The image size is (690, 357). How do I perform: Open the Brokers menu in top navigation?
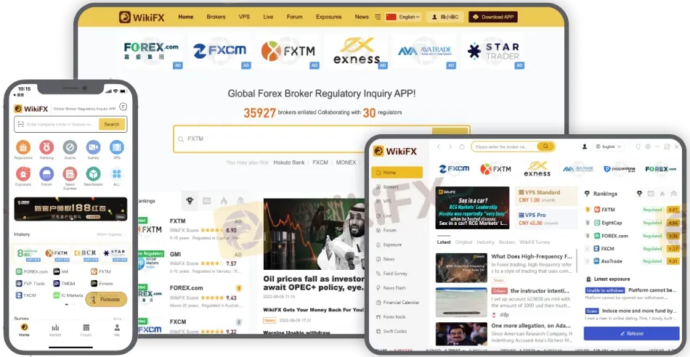[x=216, y=17]
